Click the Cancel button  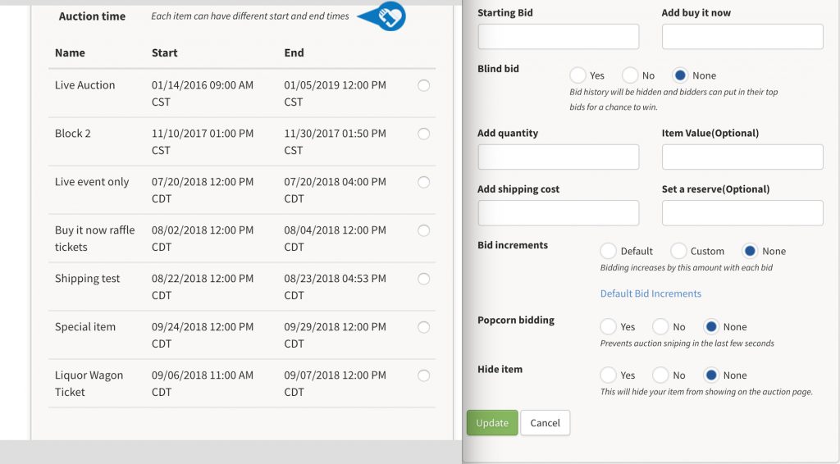[545, 423]
